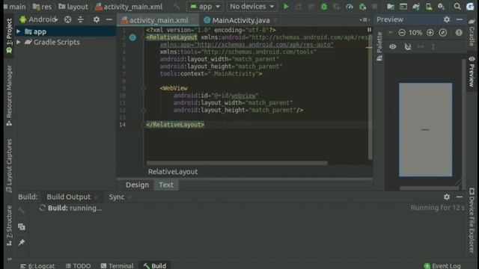Open the Android Profiler gauge icon
This screenshot has height=269, width=479.
click(350, 7)
